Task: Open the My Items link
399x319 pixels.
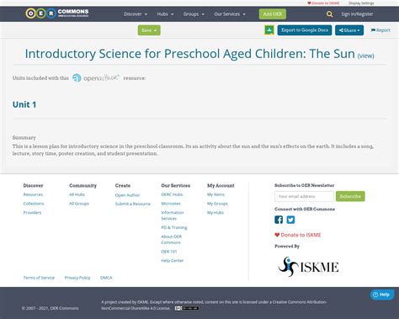Action: pos(215,194)
